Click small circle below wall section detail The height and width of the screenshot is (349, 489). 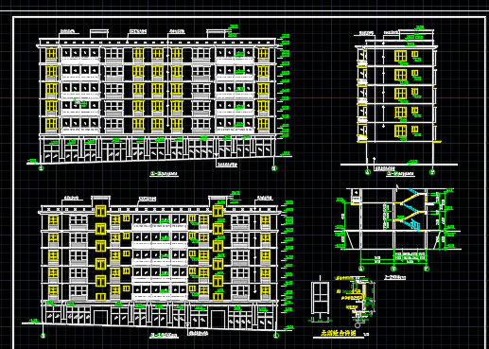[x=358, y=324]
